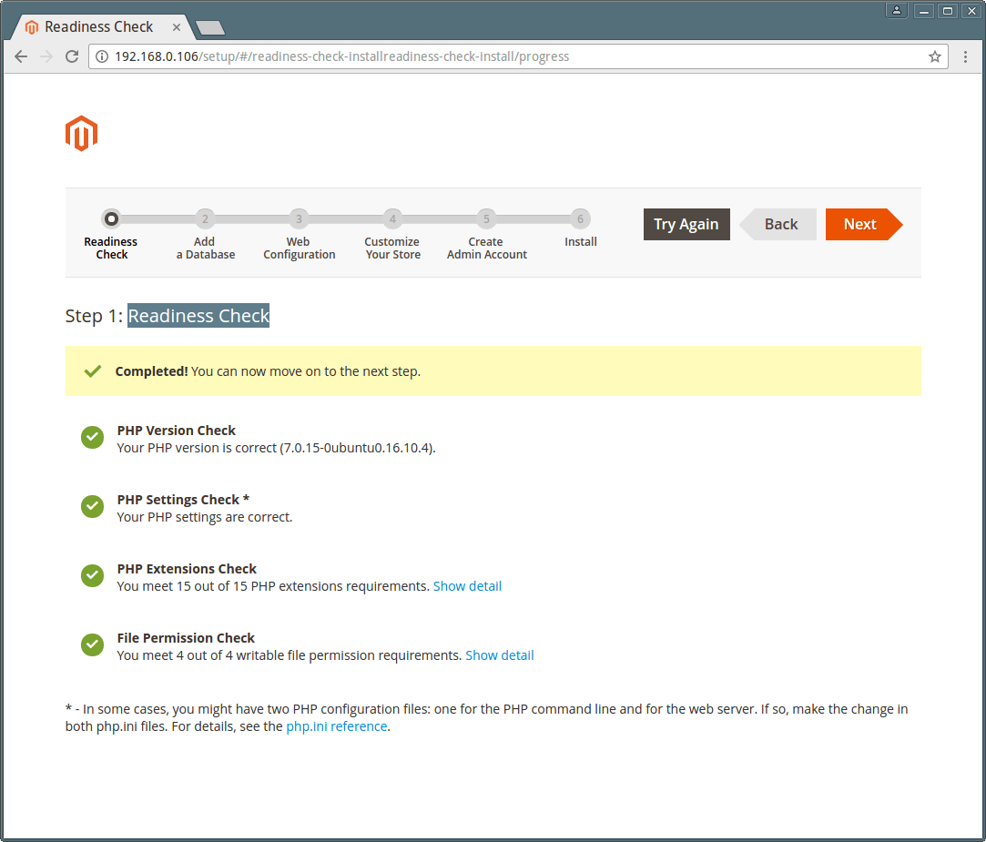Click browser back arrow
The width and height of the screenshot is (986, 842).
click(21, 56)
